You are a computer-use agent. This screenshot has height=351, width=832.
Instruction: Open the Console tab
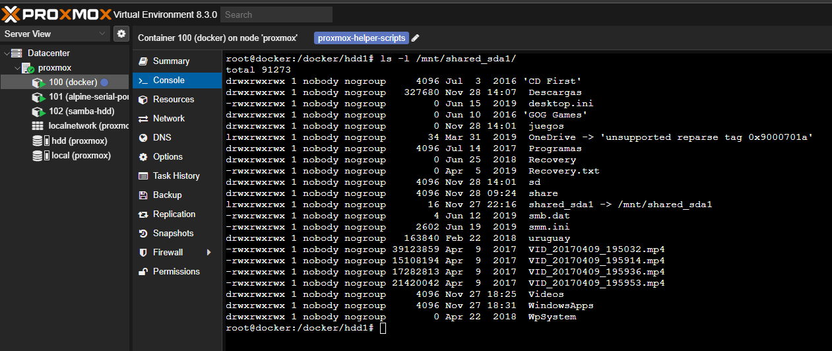coord(168,80)
